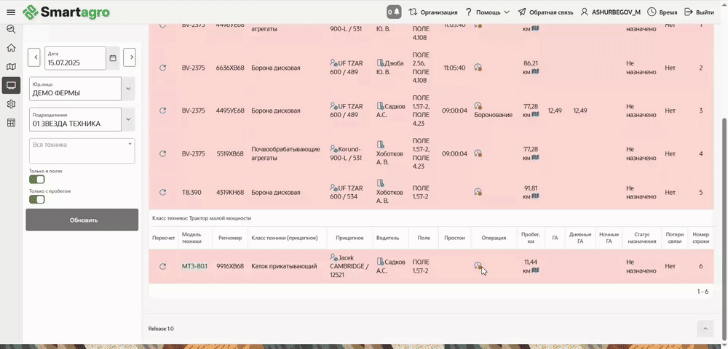Expand the Подразделение dropdown arrow
728x349 pixels.
click(x=128, y=119)
